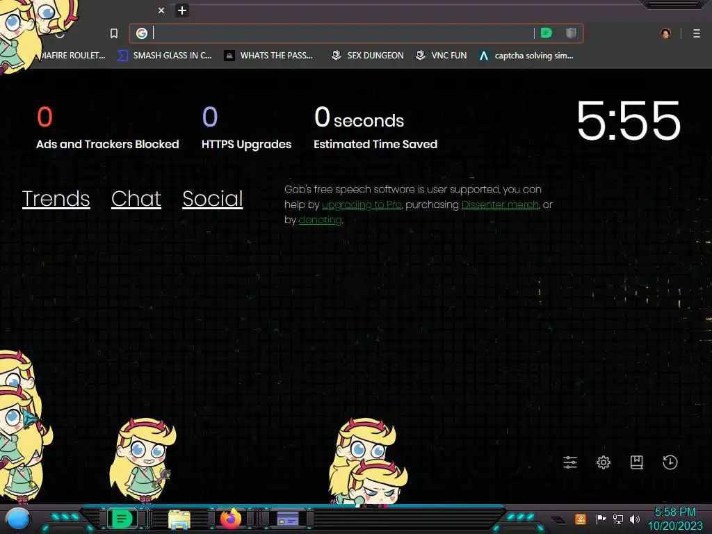The image size is (712, 534).
Task: Open the Social link
Action: (213, 199)
